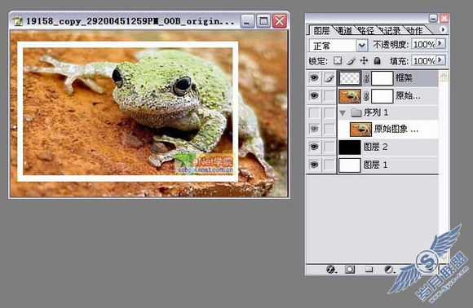Click document icon in image window title bar

18,21
